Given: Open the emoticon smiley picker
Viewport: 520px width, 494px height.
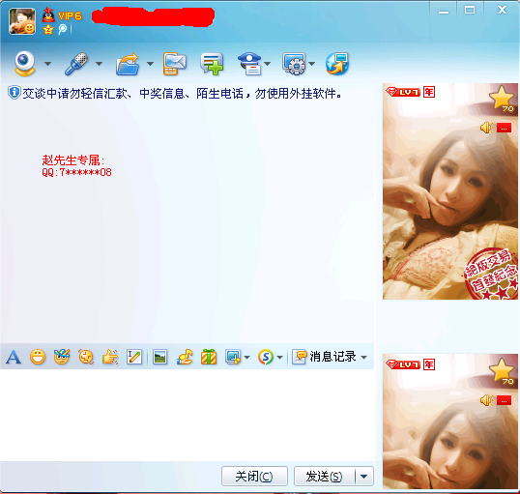Looking at the screenshot, I should (38, 357).
